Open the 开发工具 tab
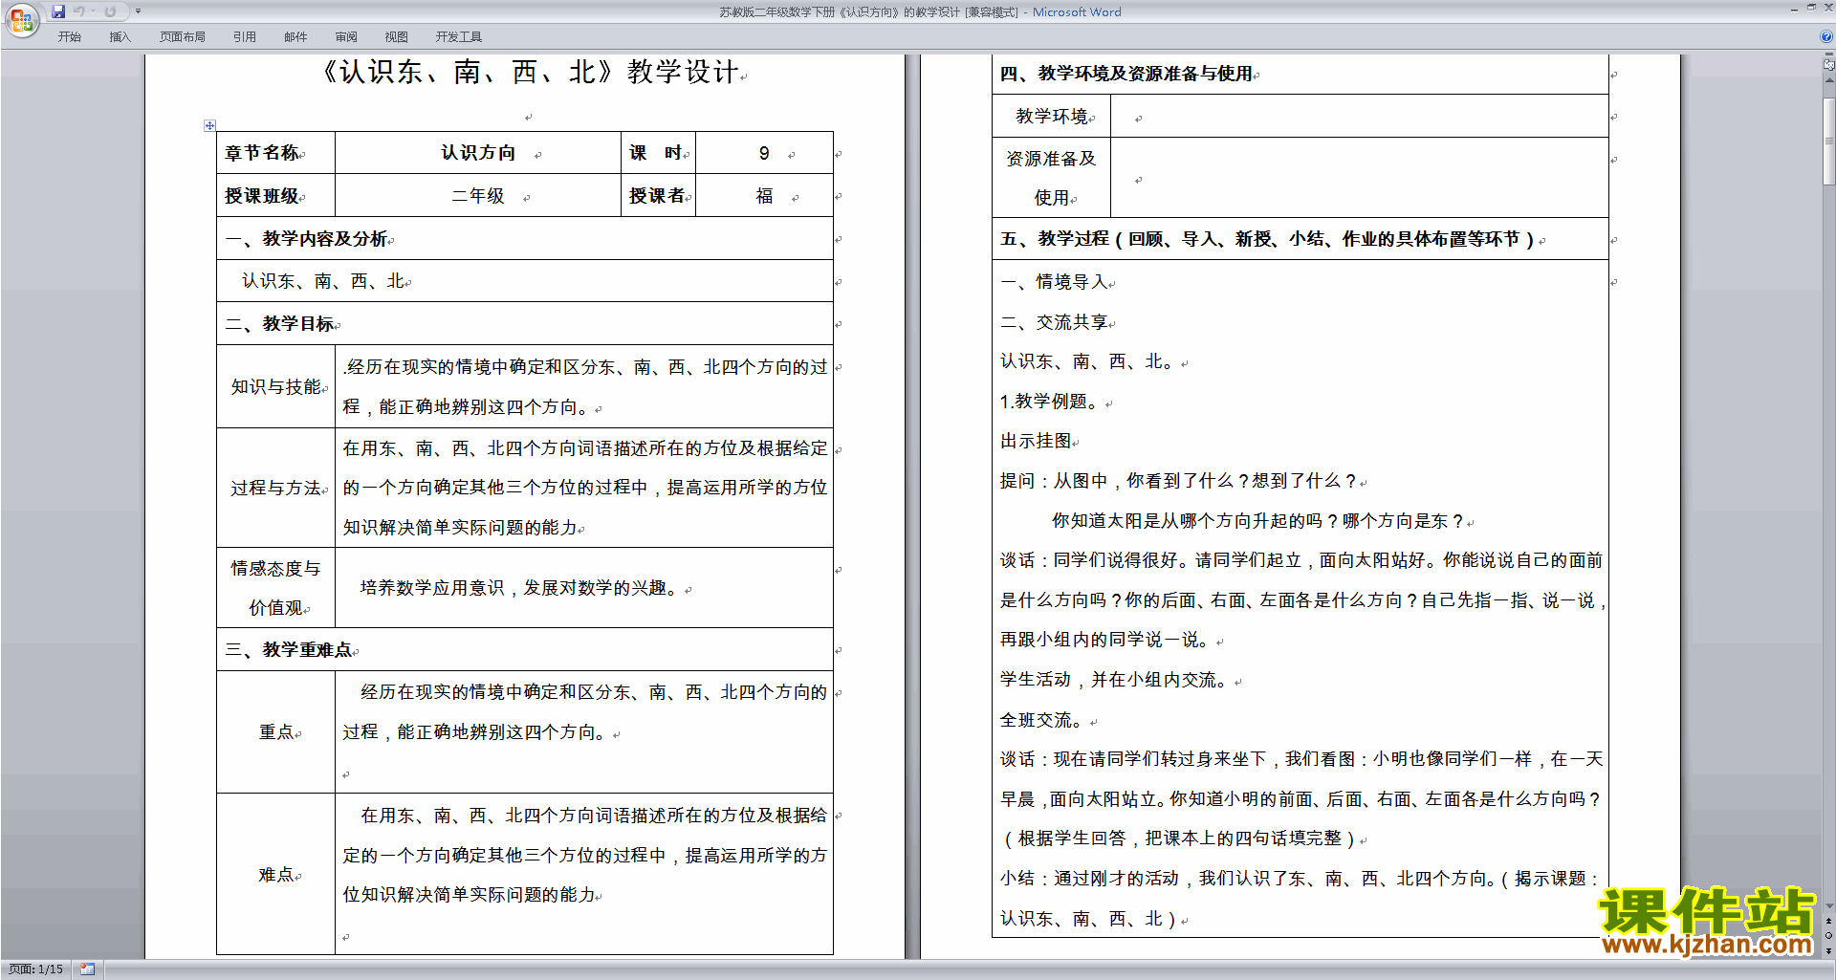The height and width of the screenshot is (980, 1836). 458,36
